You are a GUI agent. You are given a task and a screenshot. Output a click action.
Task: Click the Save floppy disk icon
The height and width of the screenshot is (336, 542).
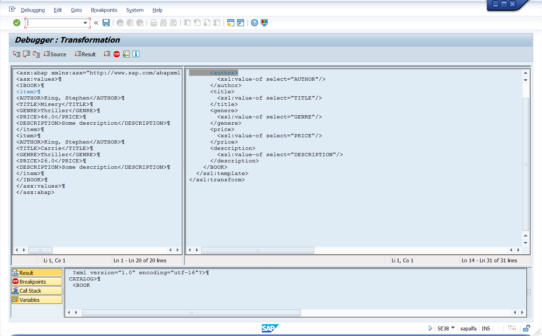click(106, 23)
